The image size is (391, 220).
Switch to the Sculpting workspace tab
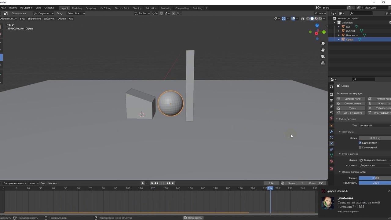90,8
